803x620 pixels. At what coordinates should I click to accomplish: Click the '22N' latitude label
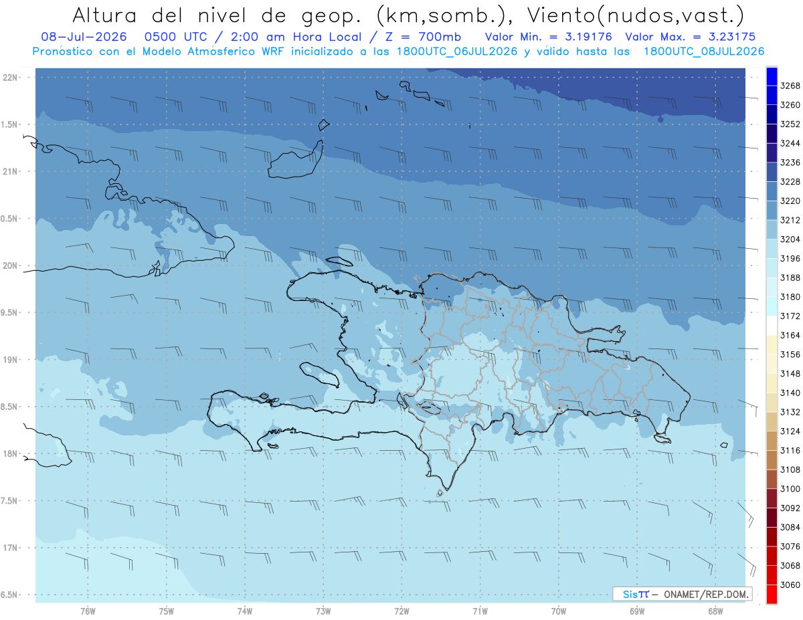(11, 77)
